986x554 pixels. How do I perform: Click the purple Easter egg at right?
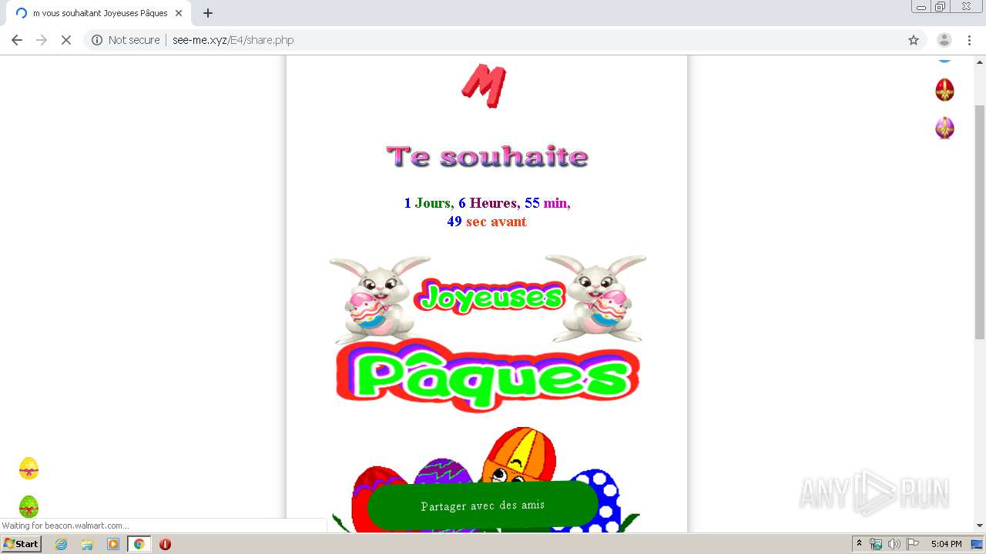tap(944, 127)
